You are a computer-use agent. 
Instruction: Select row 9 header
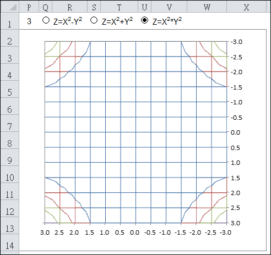(x=9, y=157)
